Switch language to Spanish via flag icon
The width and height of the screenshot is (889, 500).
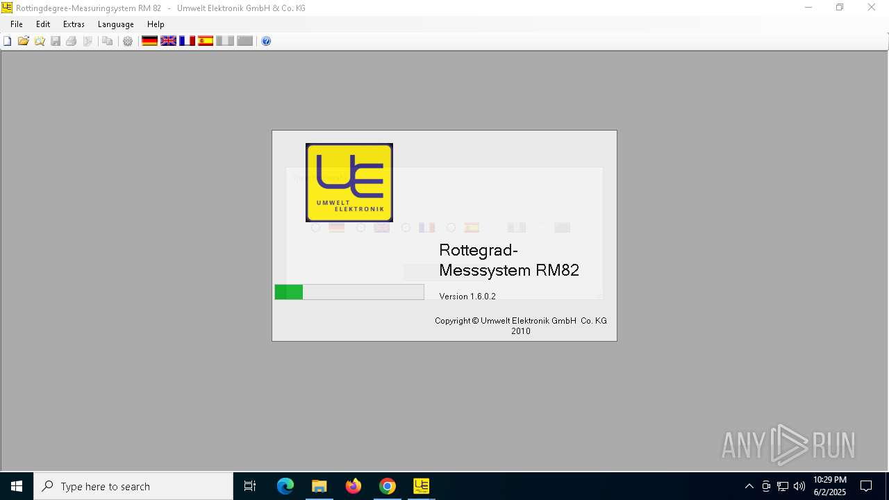pos(206,41)
